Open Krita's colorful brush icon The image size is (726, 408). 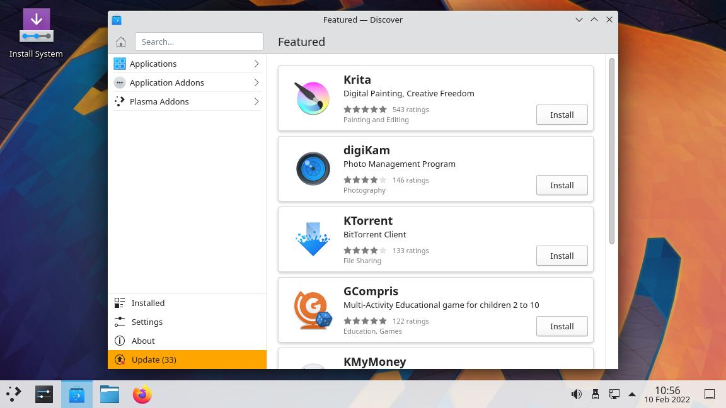coord(313,98)
